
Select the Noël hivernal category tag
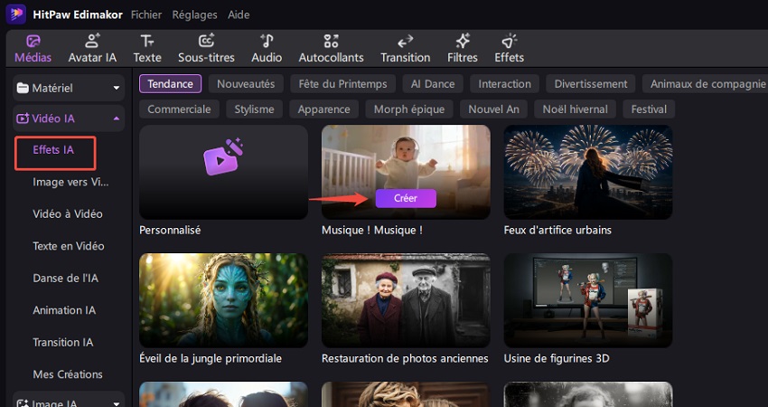(575, 109)
